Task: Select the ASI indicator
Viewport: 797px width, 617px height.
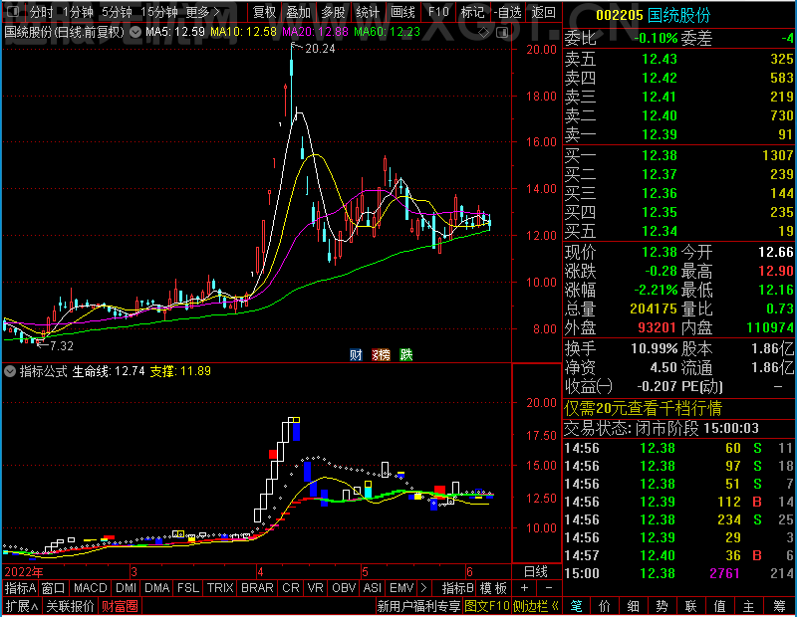Action: 373,588
